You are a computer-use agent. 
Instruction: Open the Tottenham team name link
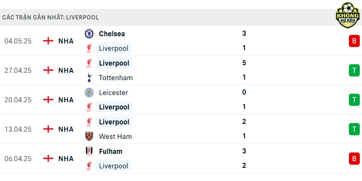(x=116, y=78)
